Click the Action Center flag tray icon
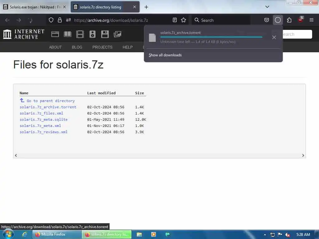Viewport: 319px width, 239px height. (x=280, y=235)
